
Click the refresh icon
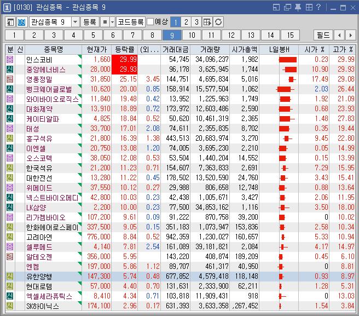point(218,22)
